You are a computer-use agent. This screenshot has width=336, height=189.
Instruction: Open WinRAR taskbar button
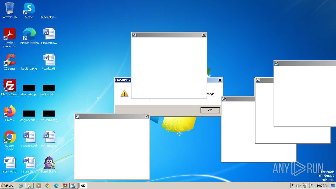pos(65,186)
